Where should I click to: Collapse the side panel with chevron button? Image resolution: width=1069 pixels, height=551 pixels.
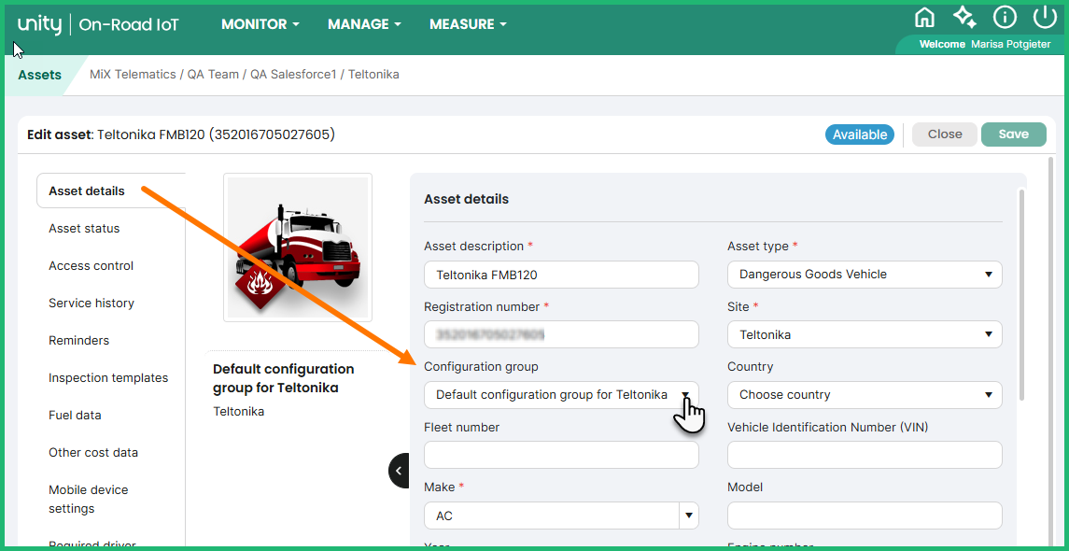pos(399,471)
